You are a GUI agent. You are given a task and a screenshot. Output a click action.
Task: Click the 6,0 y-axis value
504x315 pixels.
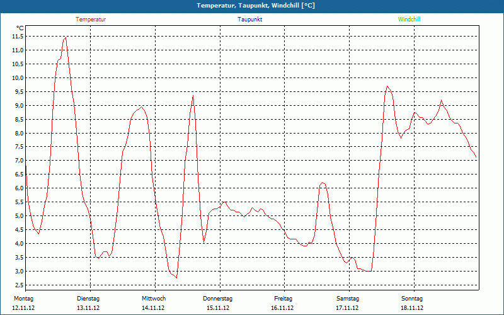point(19,188)
